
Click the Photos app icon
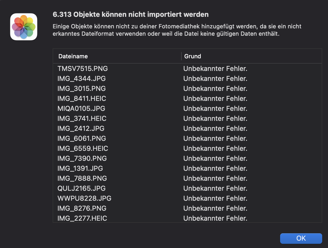click(24, 27)
